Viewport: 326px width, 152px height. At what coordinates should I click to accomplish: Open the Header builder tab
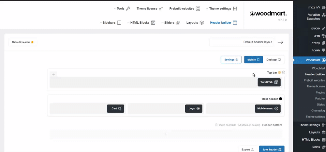[224, 22]
